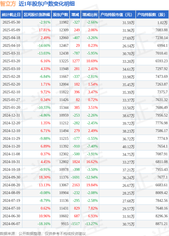Viewport: 169px width, 236px height.
Task: Select the -18.16% price change cell
Action: [44, 224]
